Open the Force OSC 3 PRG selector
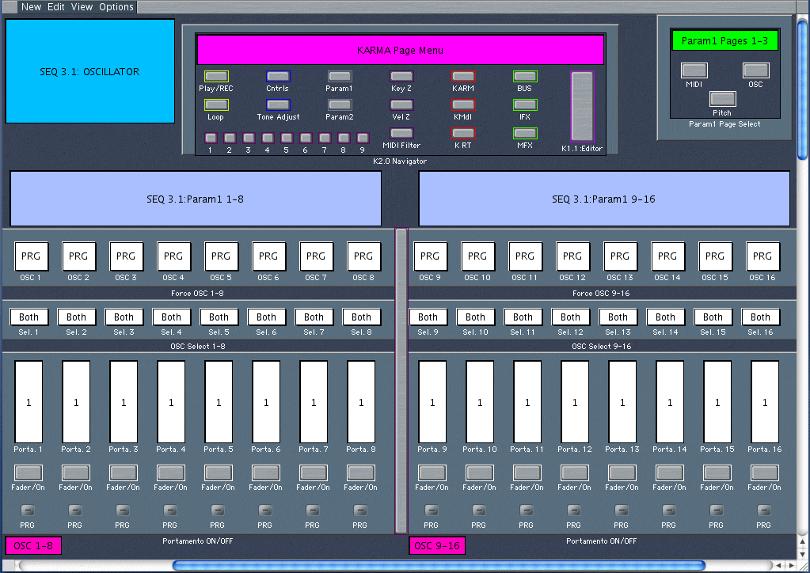810x573 pixels. [125, 256]
